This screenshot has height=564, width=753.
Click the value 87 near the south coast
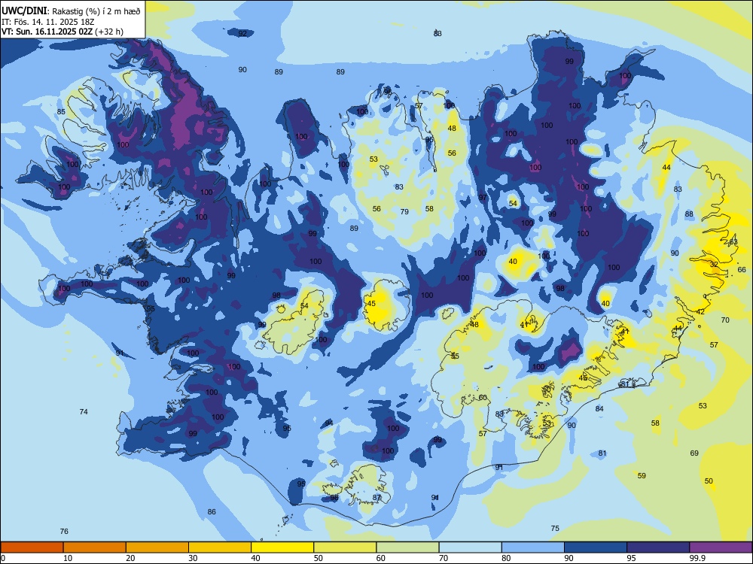click(376, 497)
